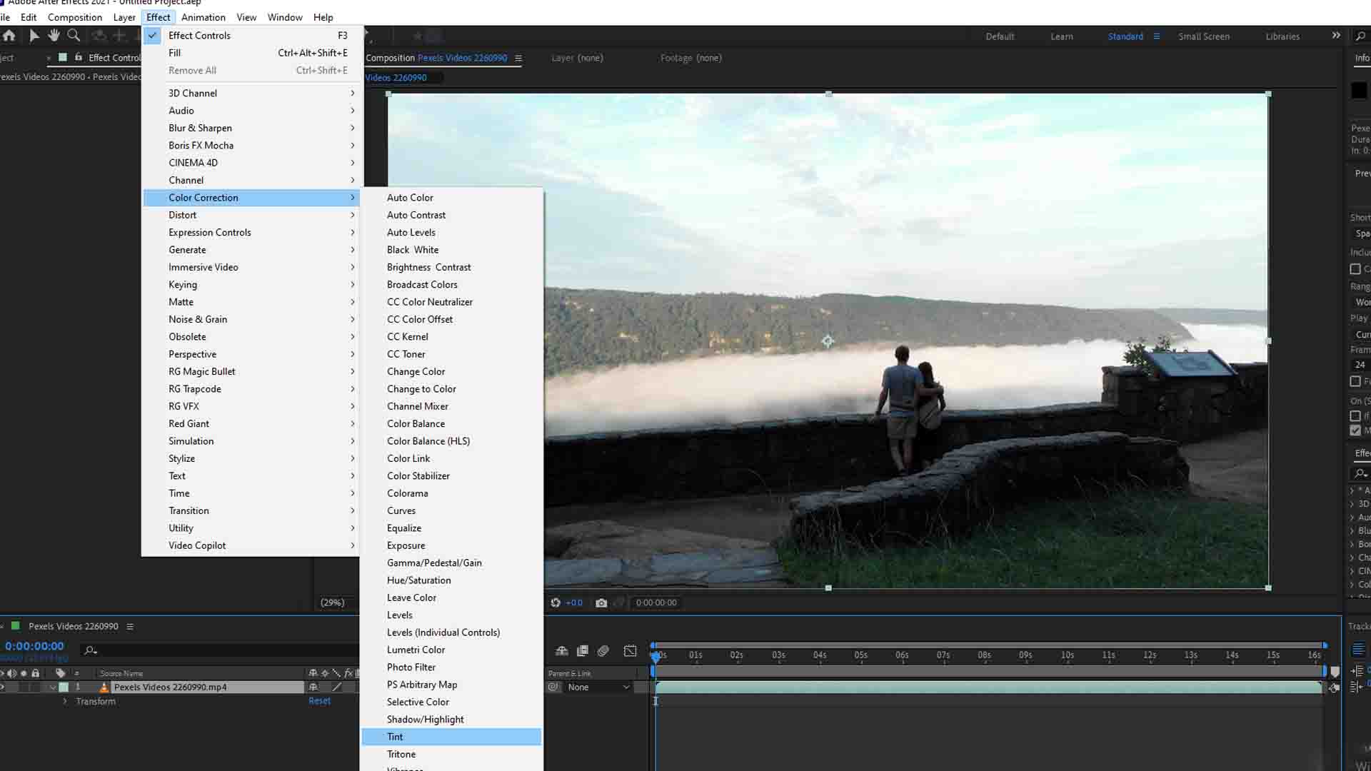Click composition marker bin icon
Viewport: 1371px width, 771px height.
pos(1335,672)
